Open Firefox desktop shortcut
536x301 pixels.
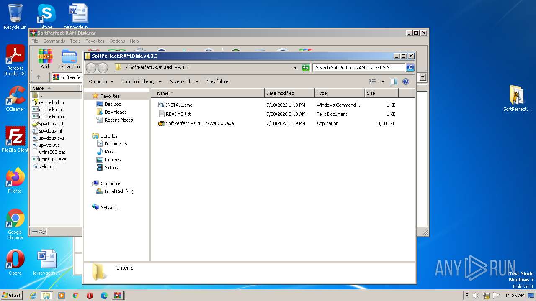15,181
